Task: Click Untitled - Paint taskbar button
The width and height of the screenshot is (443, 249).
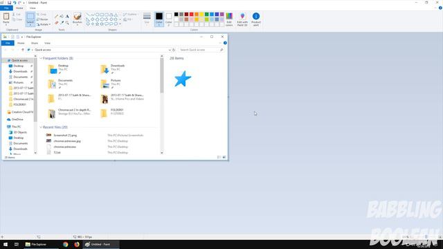Action: pos(100,244)
